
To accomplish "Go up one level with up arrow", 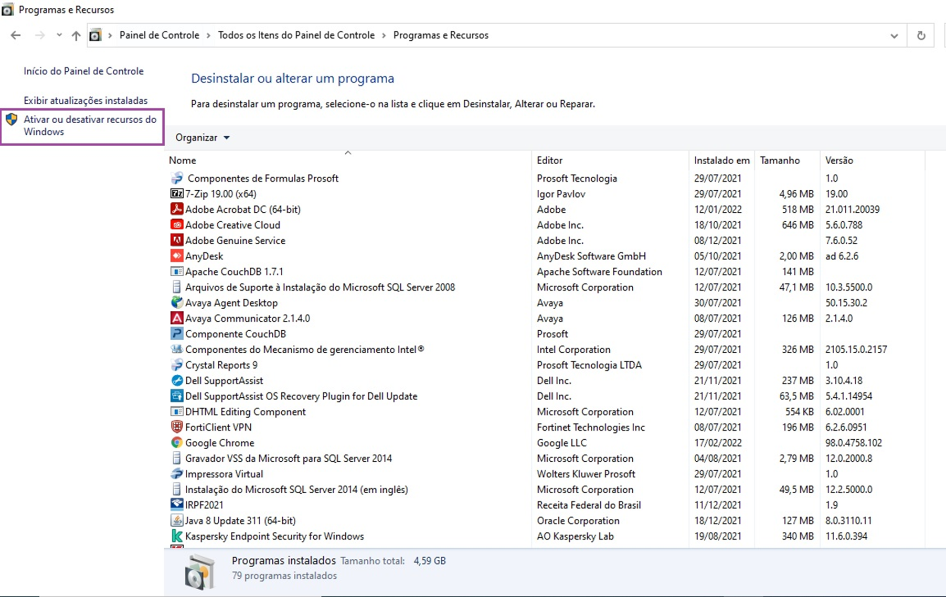I will [76, 35].
